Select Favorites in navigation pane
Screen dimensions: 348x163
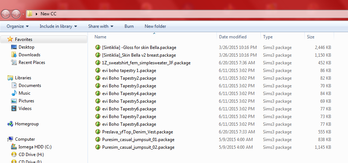click(x=23, y=39)
